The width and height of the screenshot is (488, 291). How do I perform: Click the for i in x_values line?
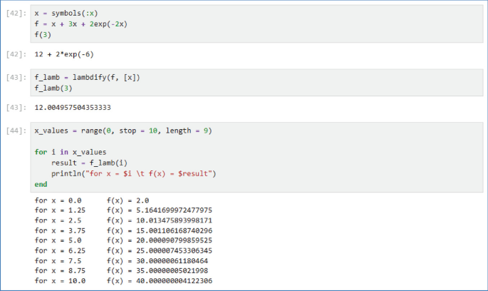(x=70, y=152)
